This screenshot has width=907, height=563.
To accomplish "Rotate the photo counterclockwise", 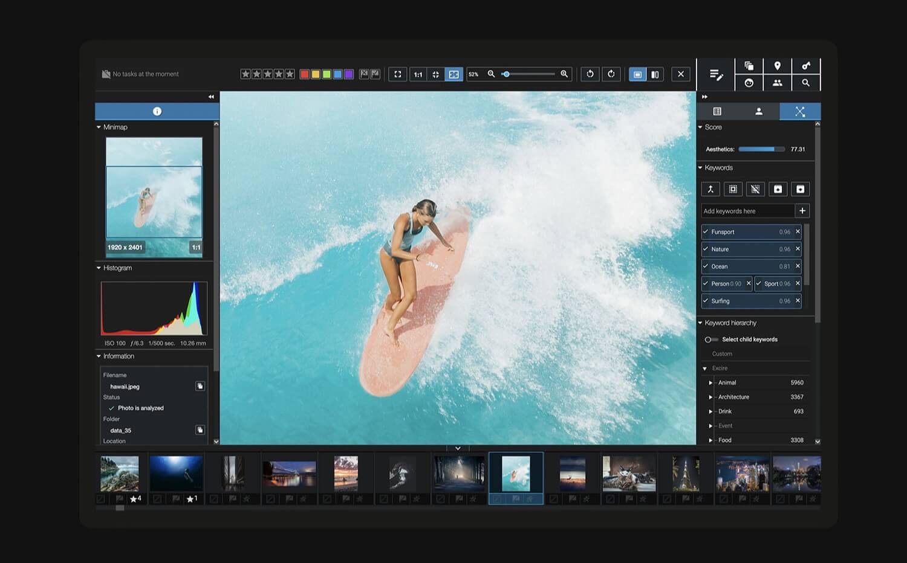I will pos(590,74).
